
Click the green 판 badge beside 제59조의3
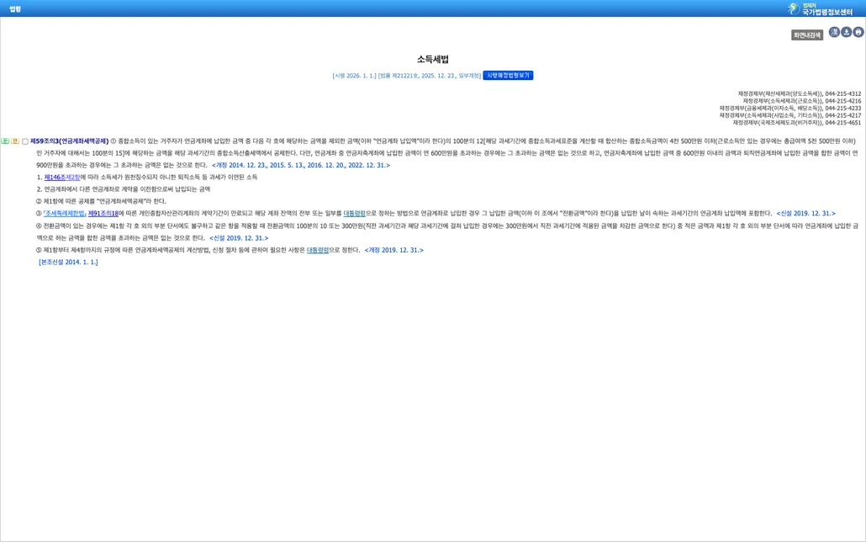click(x=5, y=141)
